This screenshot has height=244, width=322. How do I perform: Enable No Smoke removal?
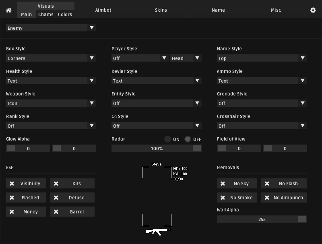(x=237, y=198)
